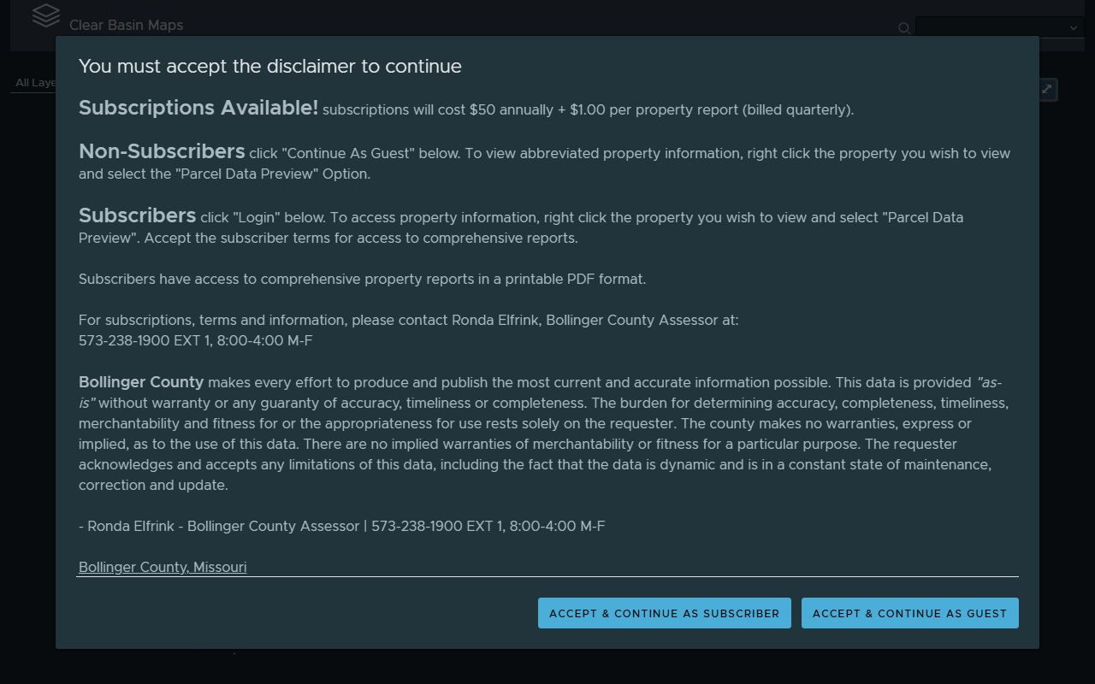The width and height of the screenshot is (1095, 684).
Task: Click the "For subscriptions, terms and information" line
Action: [x=408, y=320]
